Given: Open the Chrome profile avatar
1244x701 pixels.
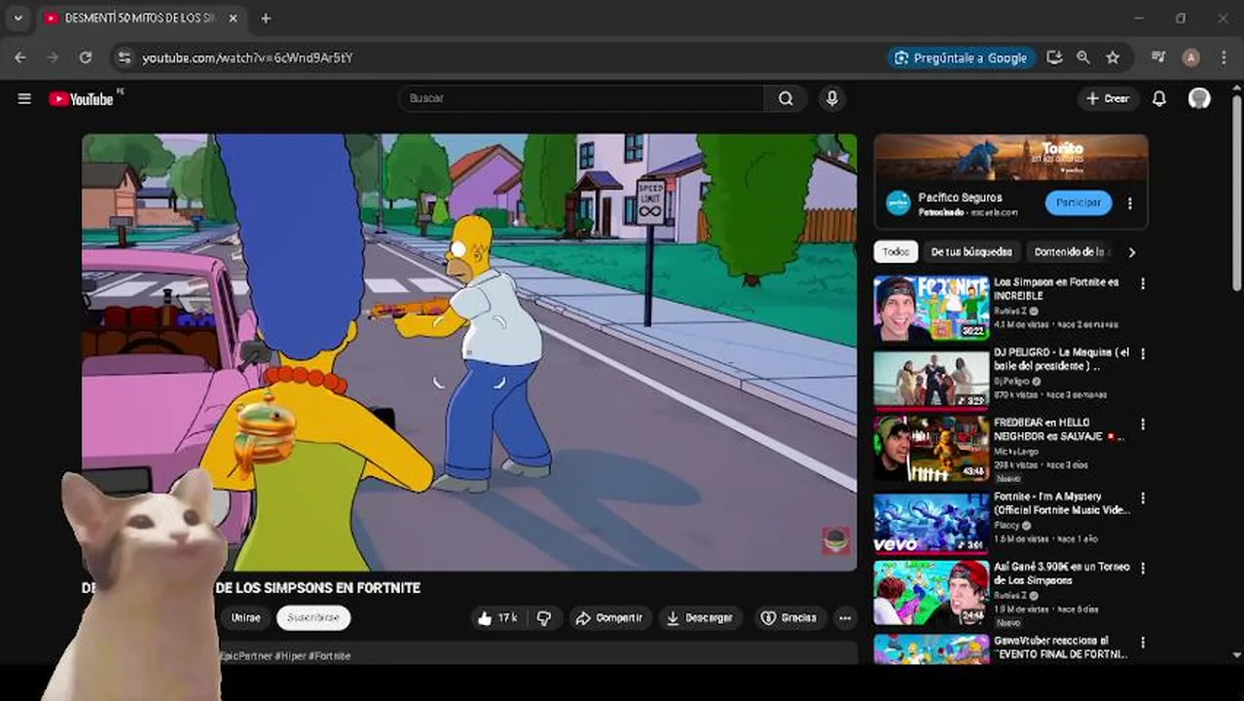Looking at the screenshot, I should [1190, 57].
